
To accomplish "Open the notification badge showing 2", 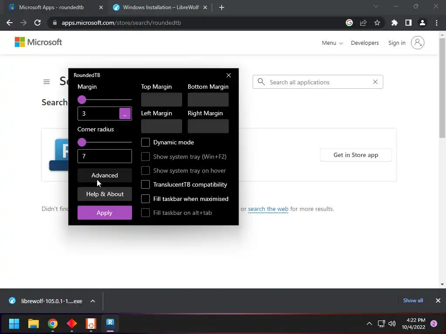I will click(434, 324).
